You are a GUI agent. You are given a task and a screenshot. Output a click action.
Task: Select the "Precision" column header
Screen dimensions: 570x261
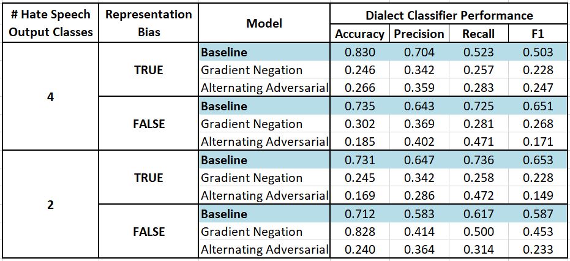419,34
